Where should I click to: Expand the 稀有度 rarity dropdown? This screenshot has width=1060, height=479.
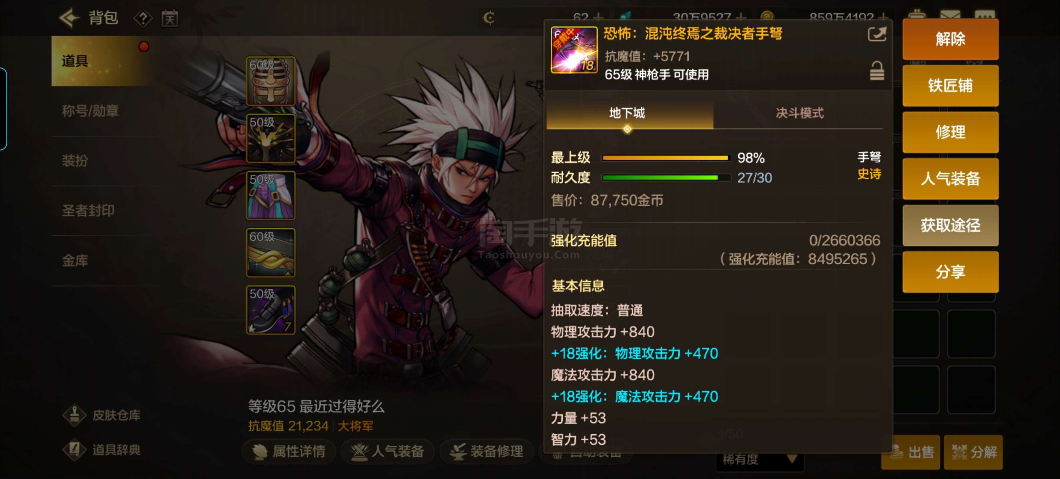tap(759, 460)
